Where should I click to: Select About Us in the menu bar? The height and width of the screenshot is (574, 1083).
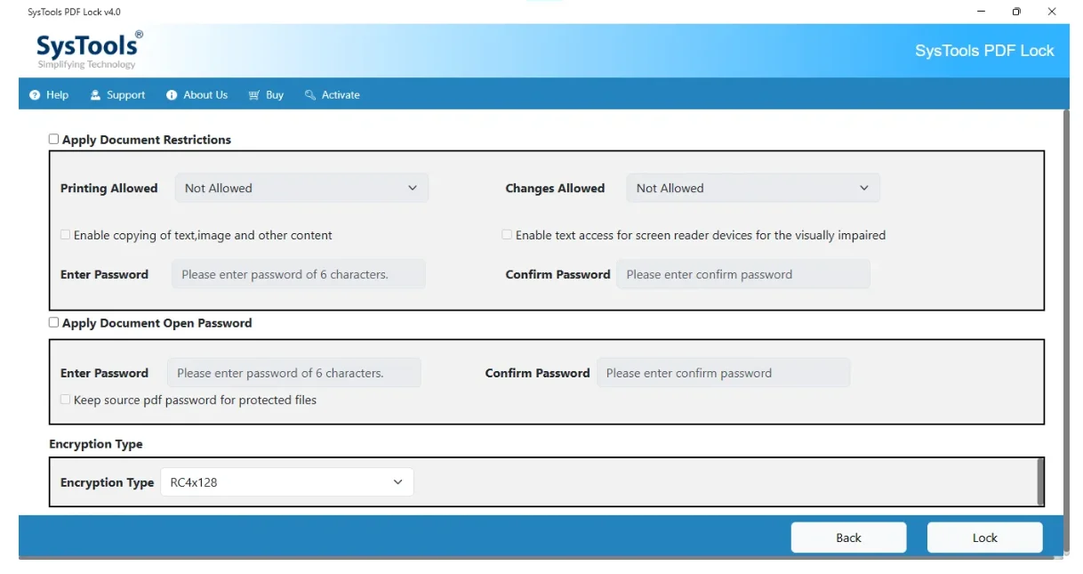[x=205, y=95]
